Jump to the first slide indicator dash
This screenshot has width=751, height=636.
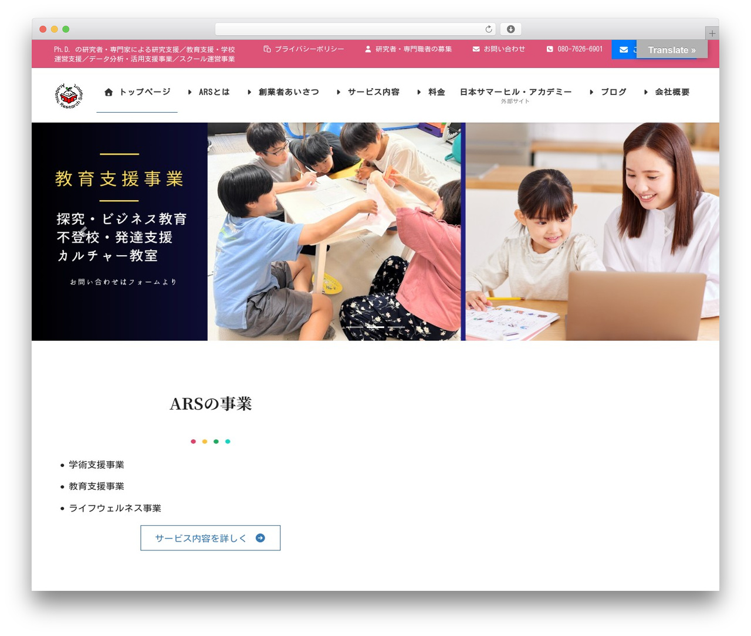coord(355,327)
